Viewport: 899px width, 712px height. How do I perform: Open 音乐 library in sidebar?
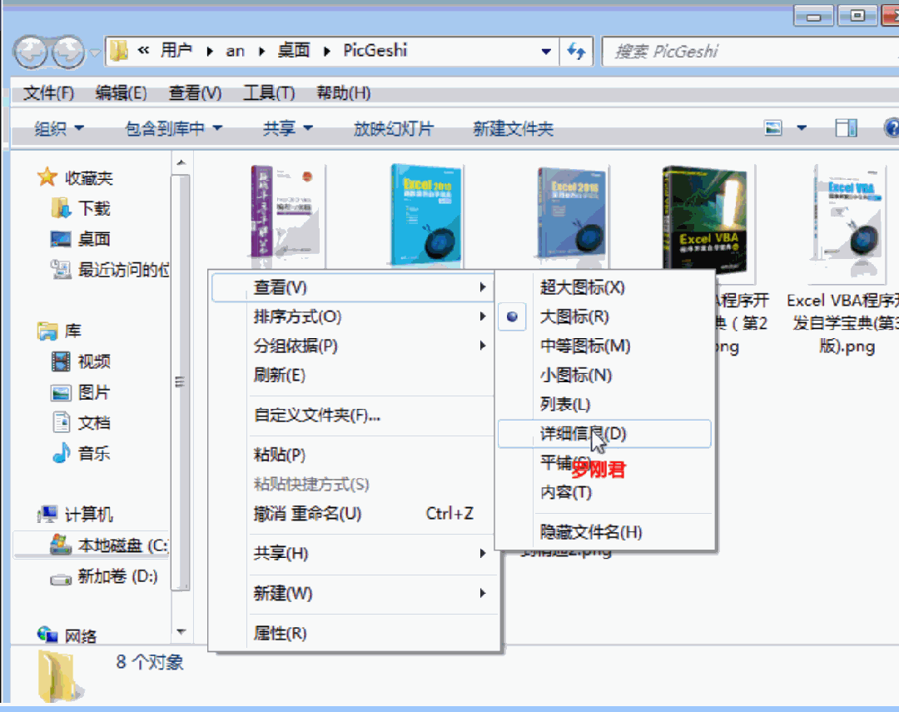point(80,454)
